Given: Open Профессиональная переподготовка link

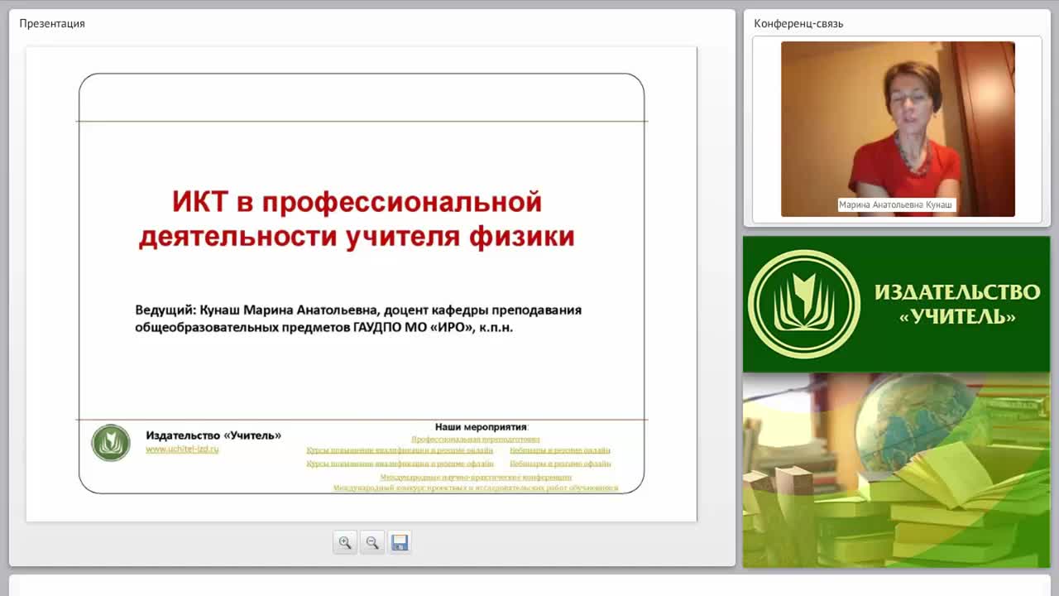Looking at the screenshot, I should [x=476, y=440].
